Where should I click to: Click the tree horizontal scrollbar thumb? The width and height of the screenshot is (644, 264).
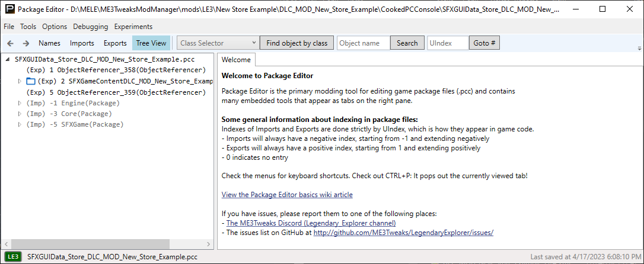90,244
